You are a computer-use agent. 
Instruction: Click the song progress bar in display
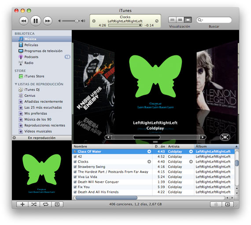125,25
